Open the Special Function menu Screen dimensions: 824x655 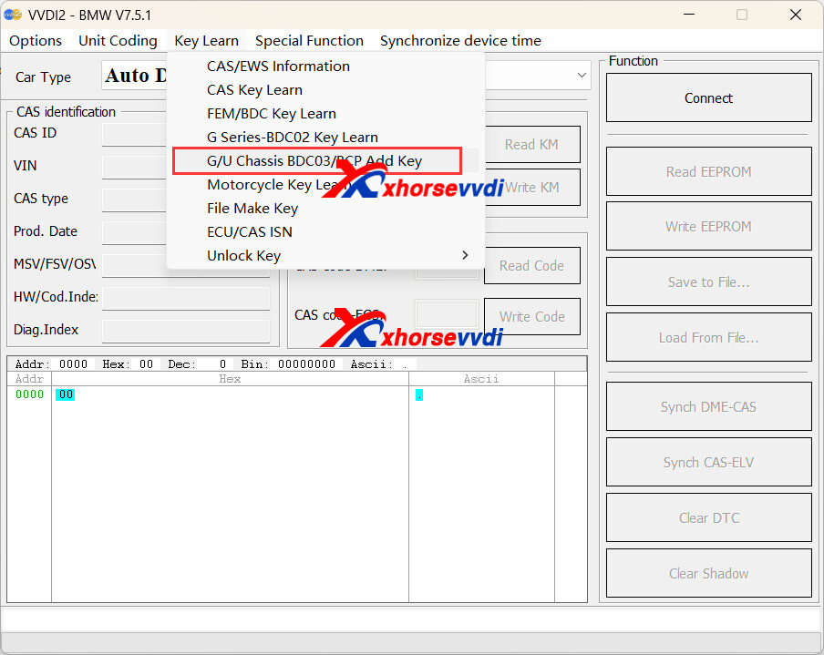[309, 41]
